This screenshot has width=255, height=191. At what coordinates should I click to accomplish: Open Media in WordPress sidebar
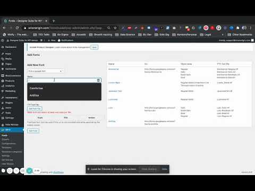coord(8,59)
